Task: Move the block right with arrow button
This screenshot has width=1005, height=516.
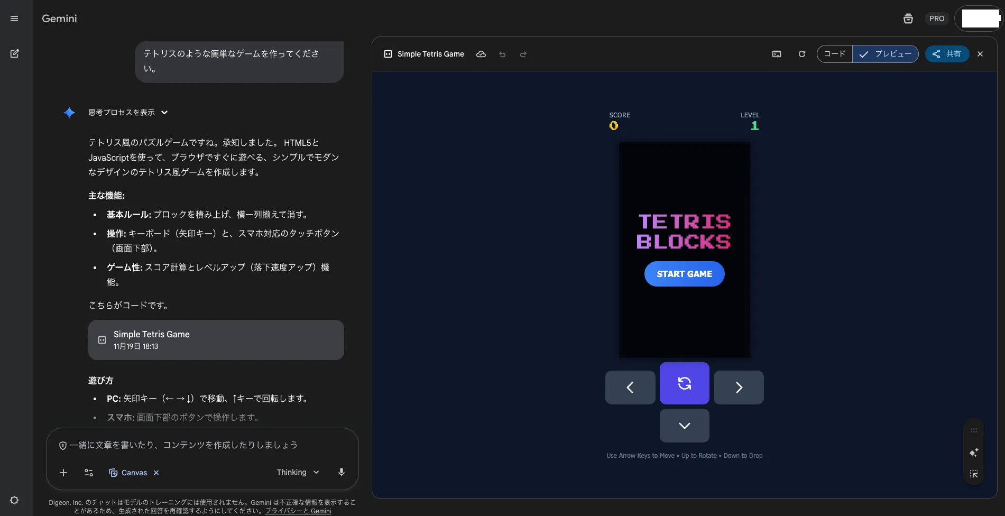Action: pyautogui.click(x=739, y=388)
